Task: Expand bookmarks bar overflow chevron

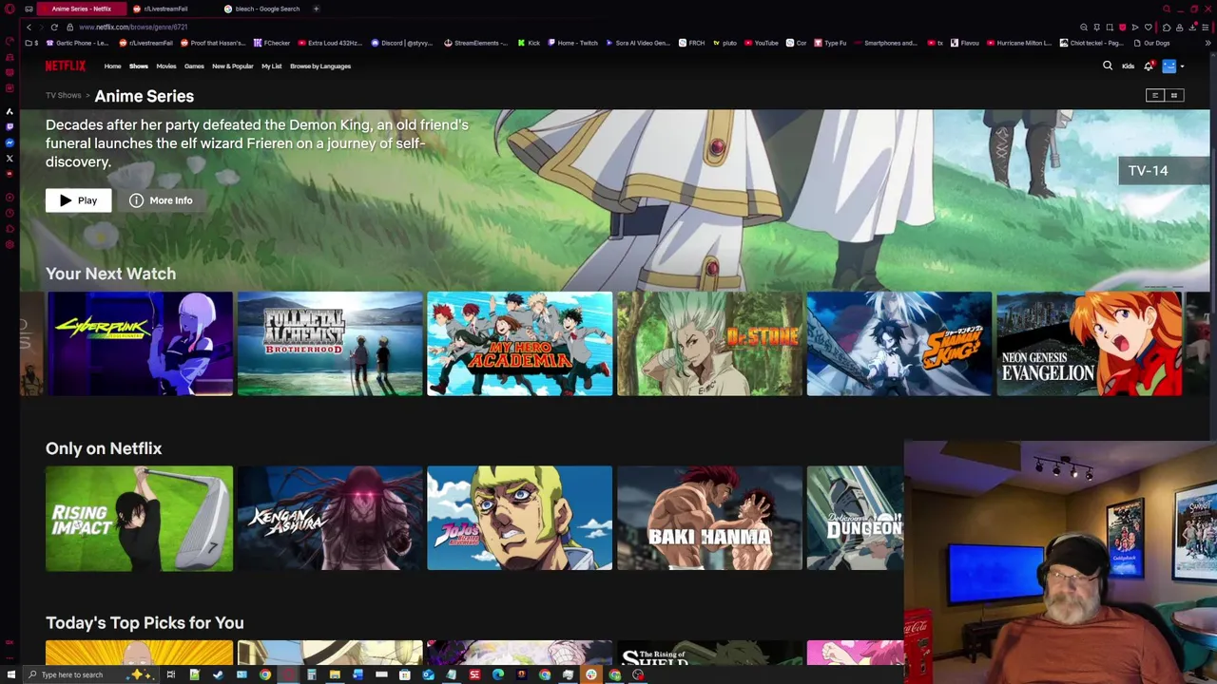Action: (1208, 43)
